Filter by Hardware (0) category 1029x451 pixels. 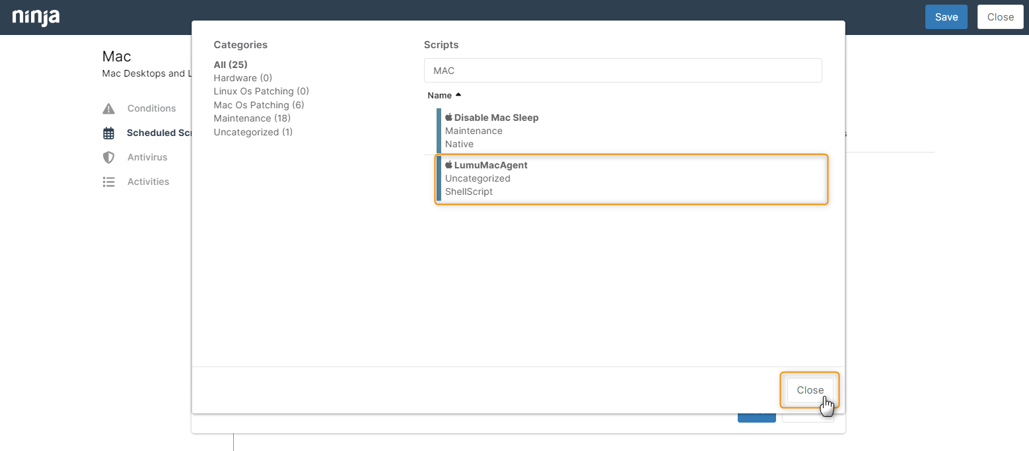coord(242,78)
